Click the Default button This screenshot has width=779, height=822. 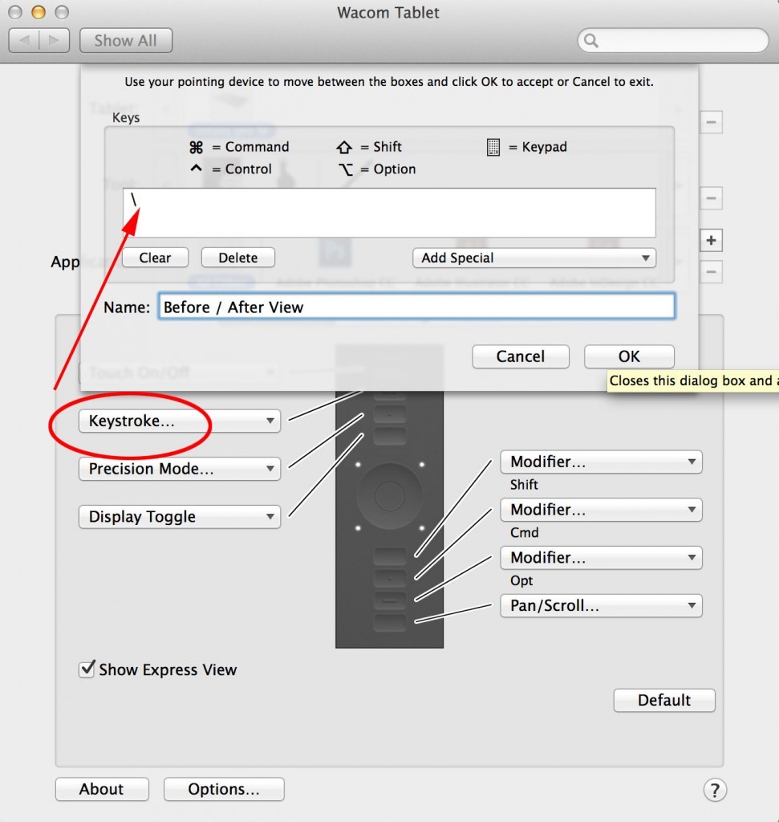pos(663,700)
